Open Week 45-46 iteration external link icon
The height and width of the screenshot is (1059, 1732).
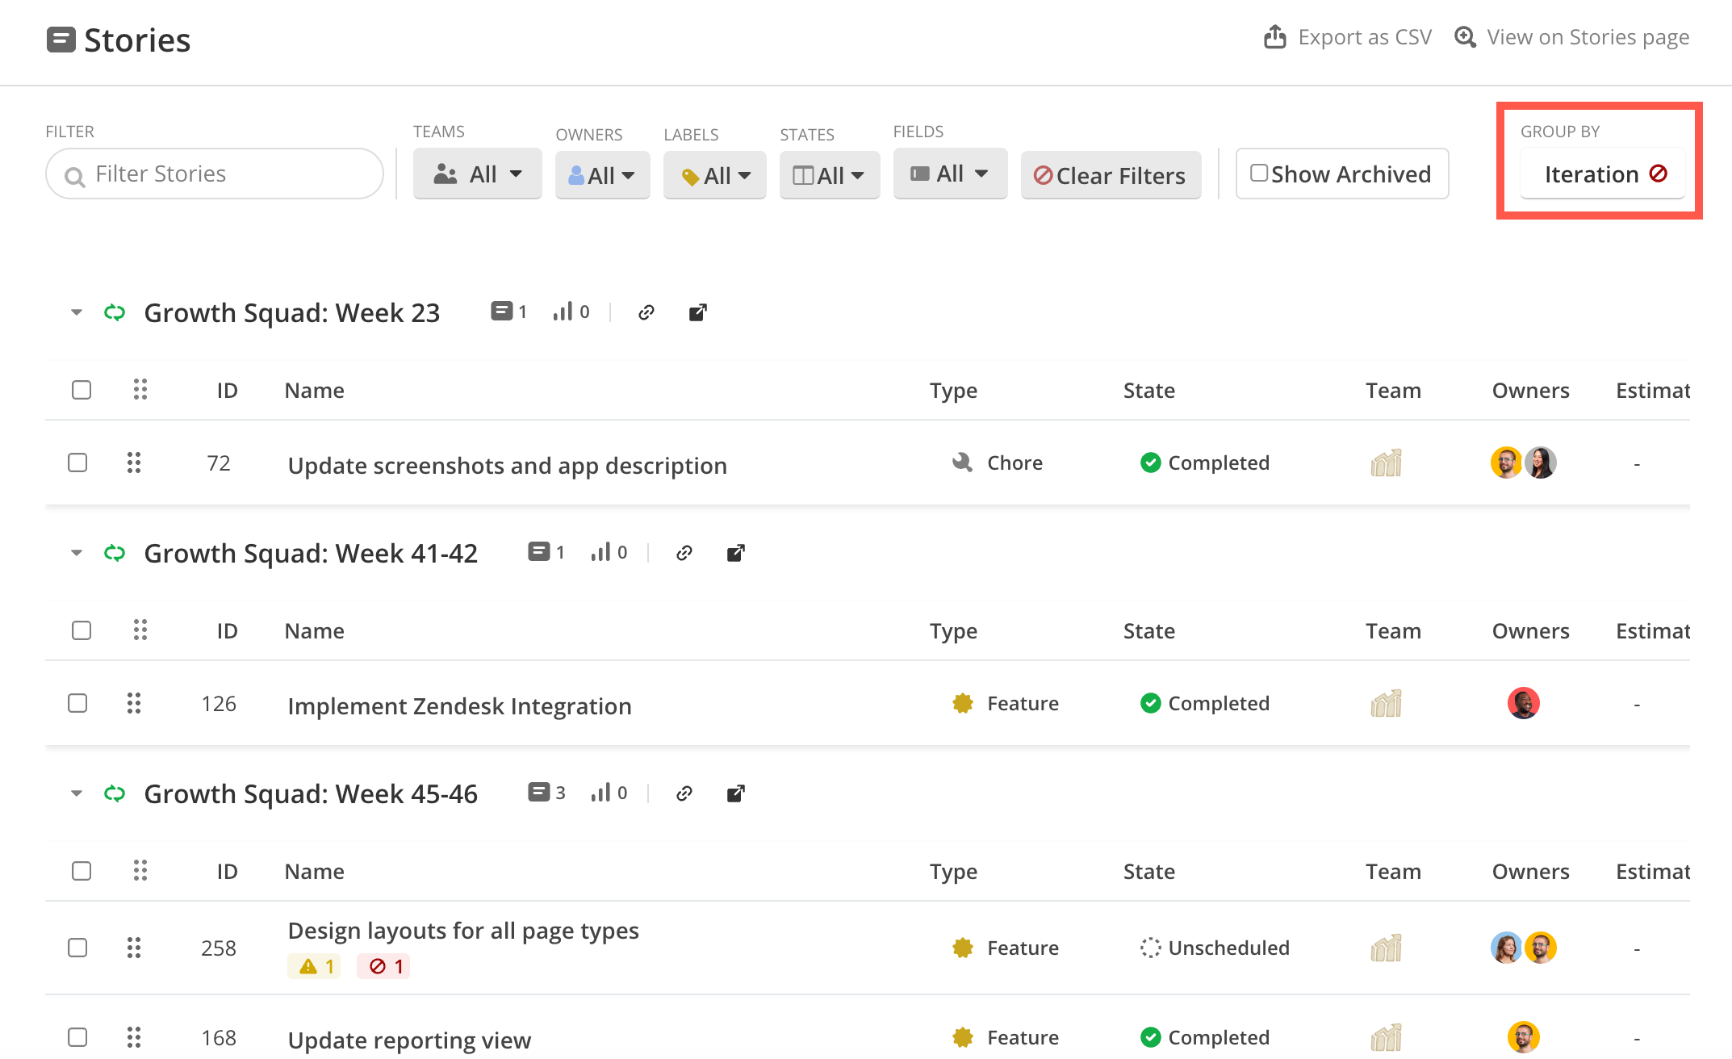pyautogui.click(x=735, y=793)
